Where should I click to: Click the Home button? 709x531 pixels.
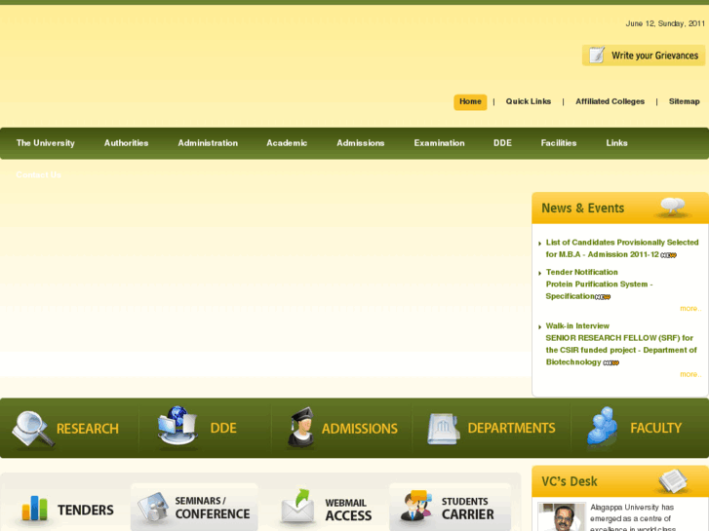tap(470, 101)
